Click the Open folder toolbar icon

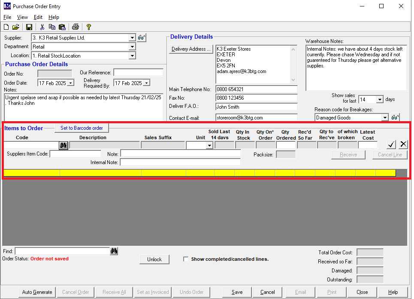click(15, 27)
